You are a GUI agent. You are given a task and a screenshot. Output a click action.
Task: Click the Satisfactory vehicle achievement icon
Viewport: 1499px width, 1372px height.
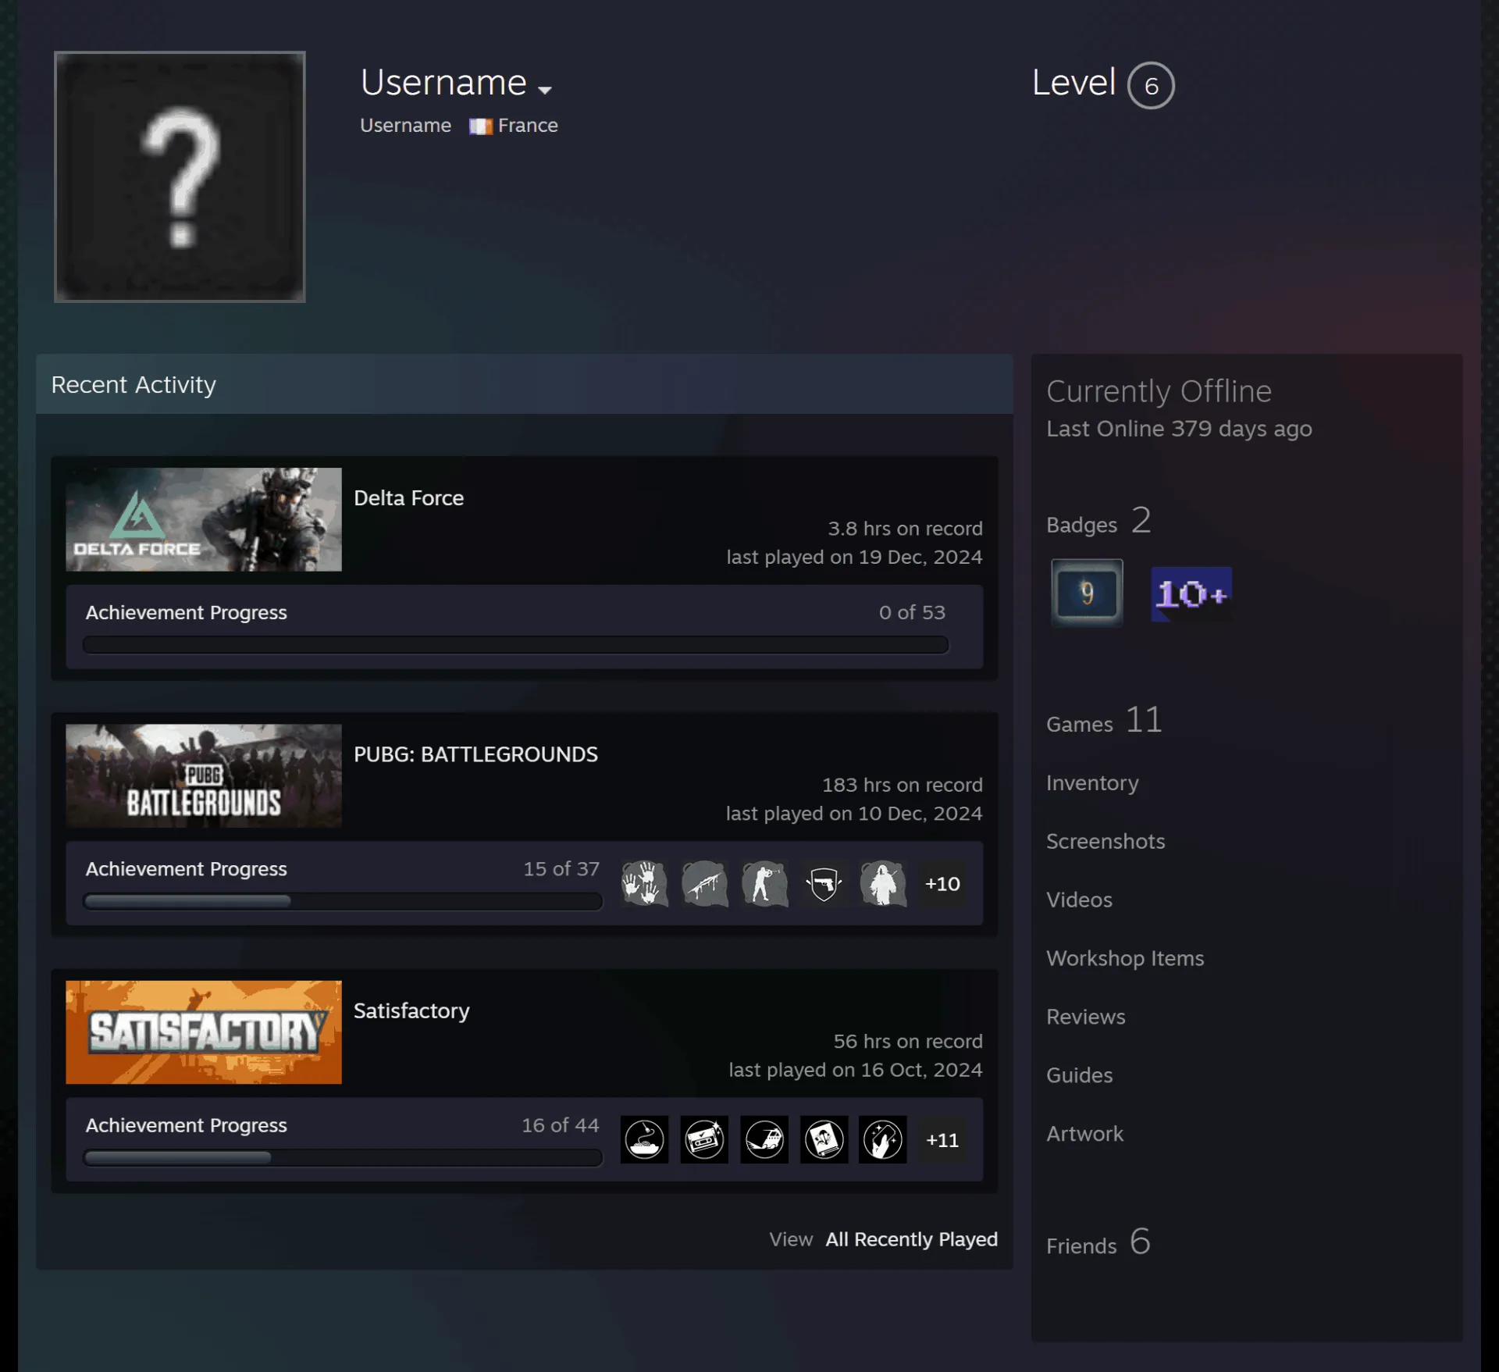click(x=764, y=1139)
